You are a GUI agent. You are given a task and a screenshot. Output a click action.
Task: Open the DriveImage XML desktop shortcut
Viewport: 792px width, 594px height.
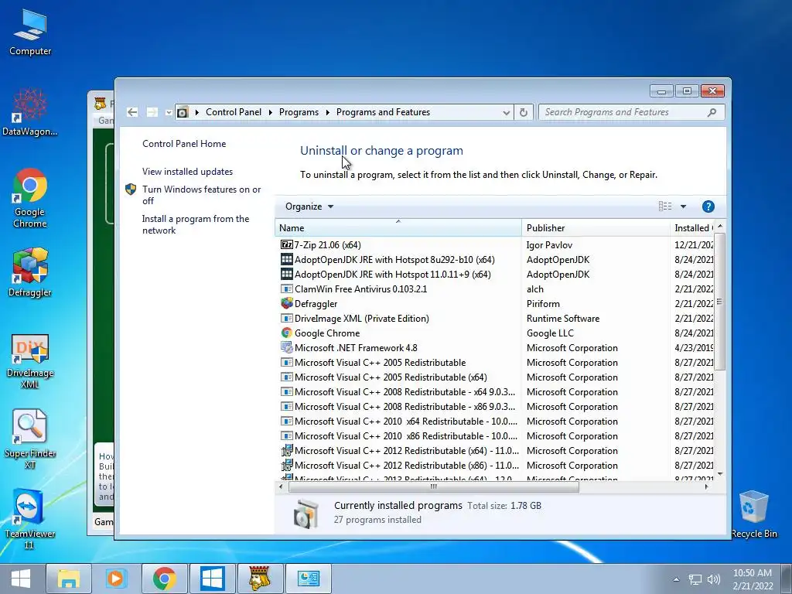pyautogui.click(x=30, y=360)
